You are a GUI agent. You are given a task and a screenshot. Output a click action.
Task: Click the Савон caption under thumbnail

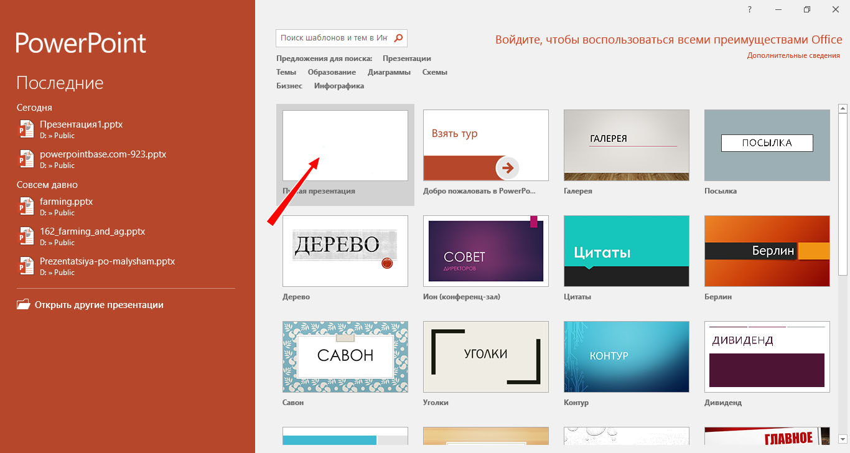293,403
